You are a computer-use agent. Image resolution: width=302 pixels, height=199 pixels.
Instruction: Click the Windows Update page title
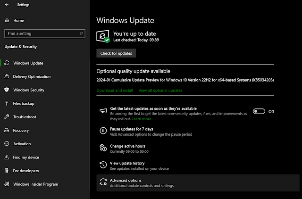click(125, 20)
